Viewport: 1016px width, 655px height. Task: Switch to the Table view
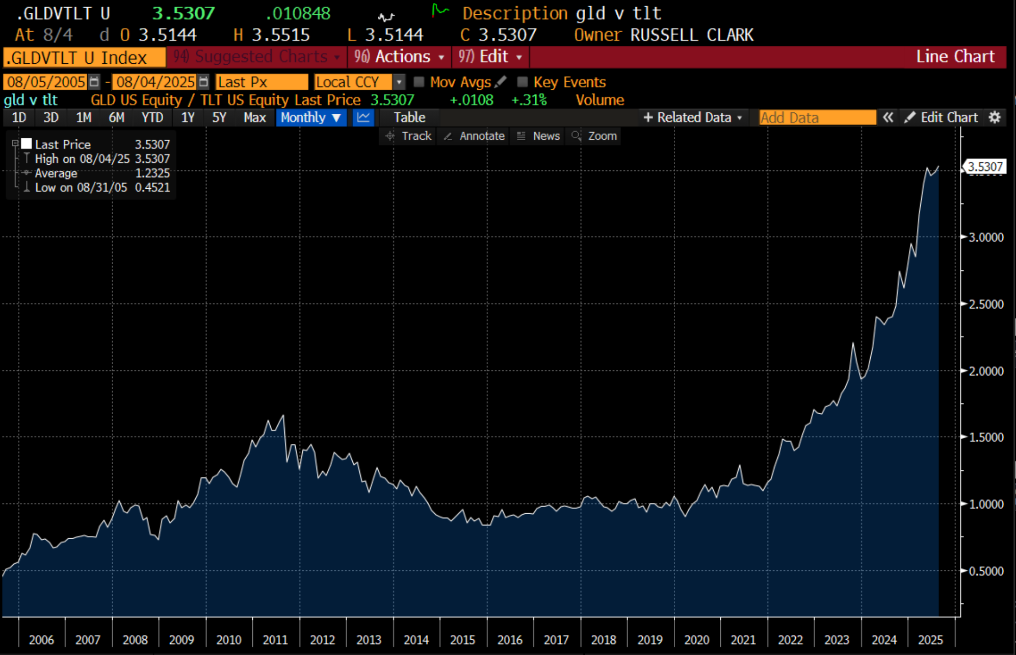click(x=409, y=117)
